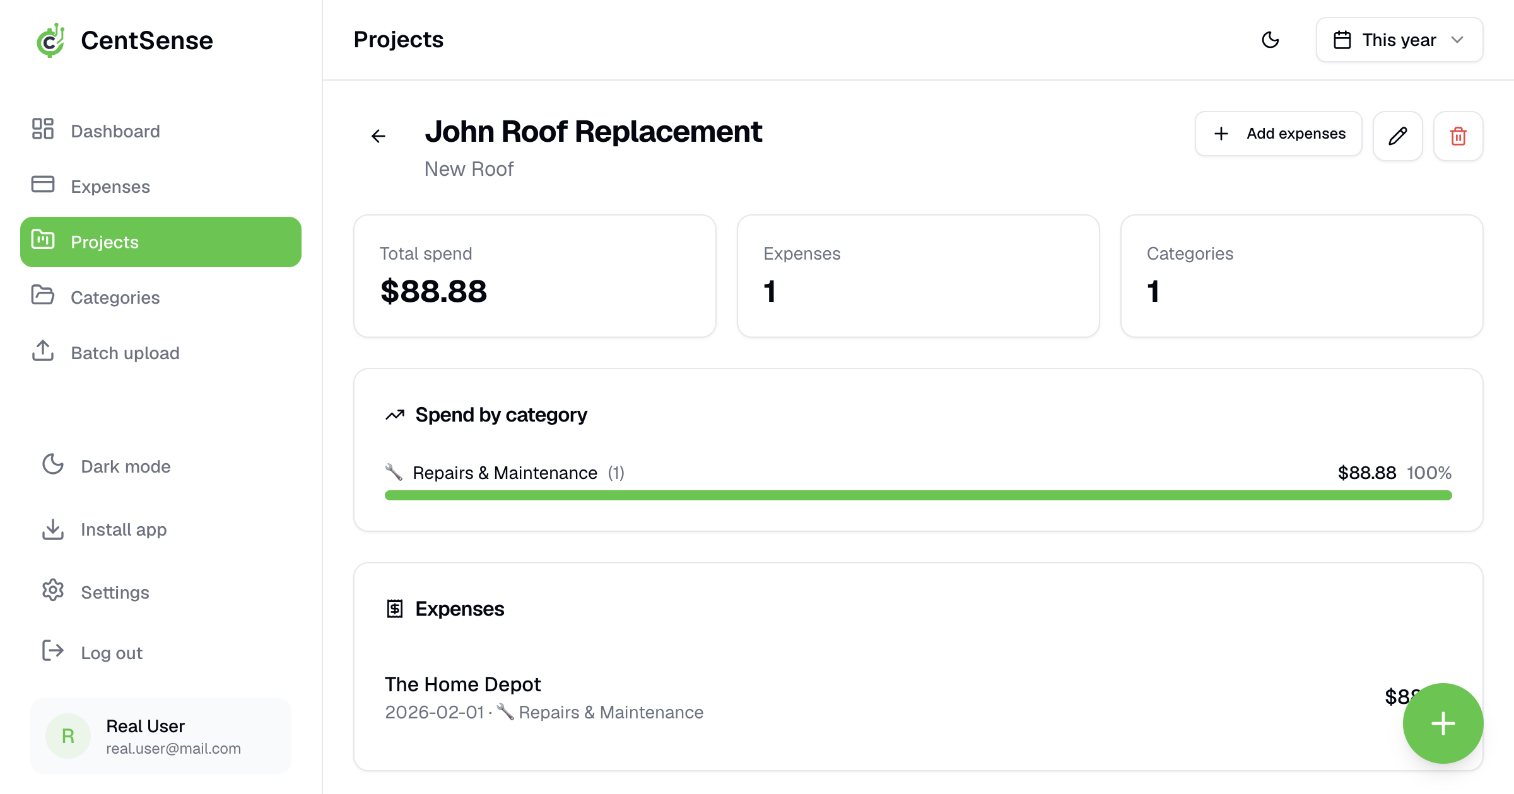The image size is (1514, 794).
Task: Click the pencil edit project icon
Action: (x=1397, y=136)
